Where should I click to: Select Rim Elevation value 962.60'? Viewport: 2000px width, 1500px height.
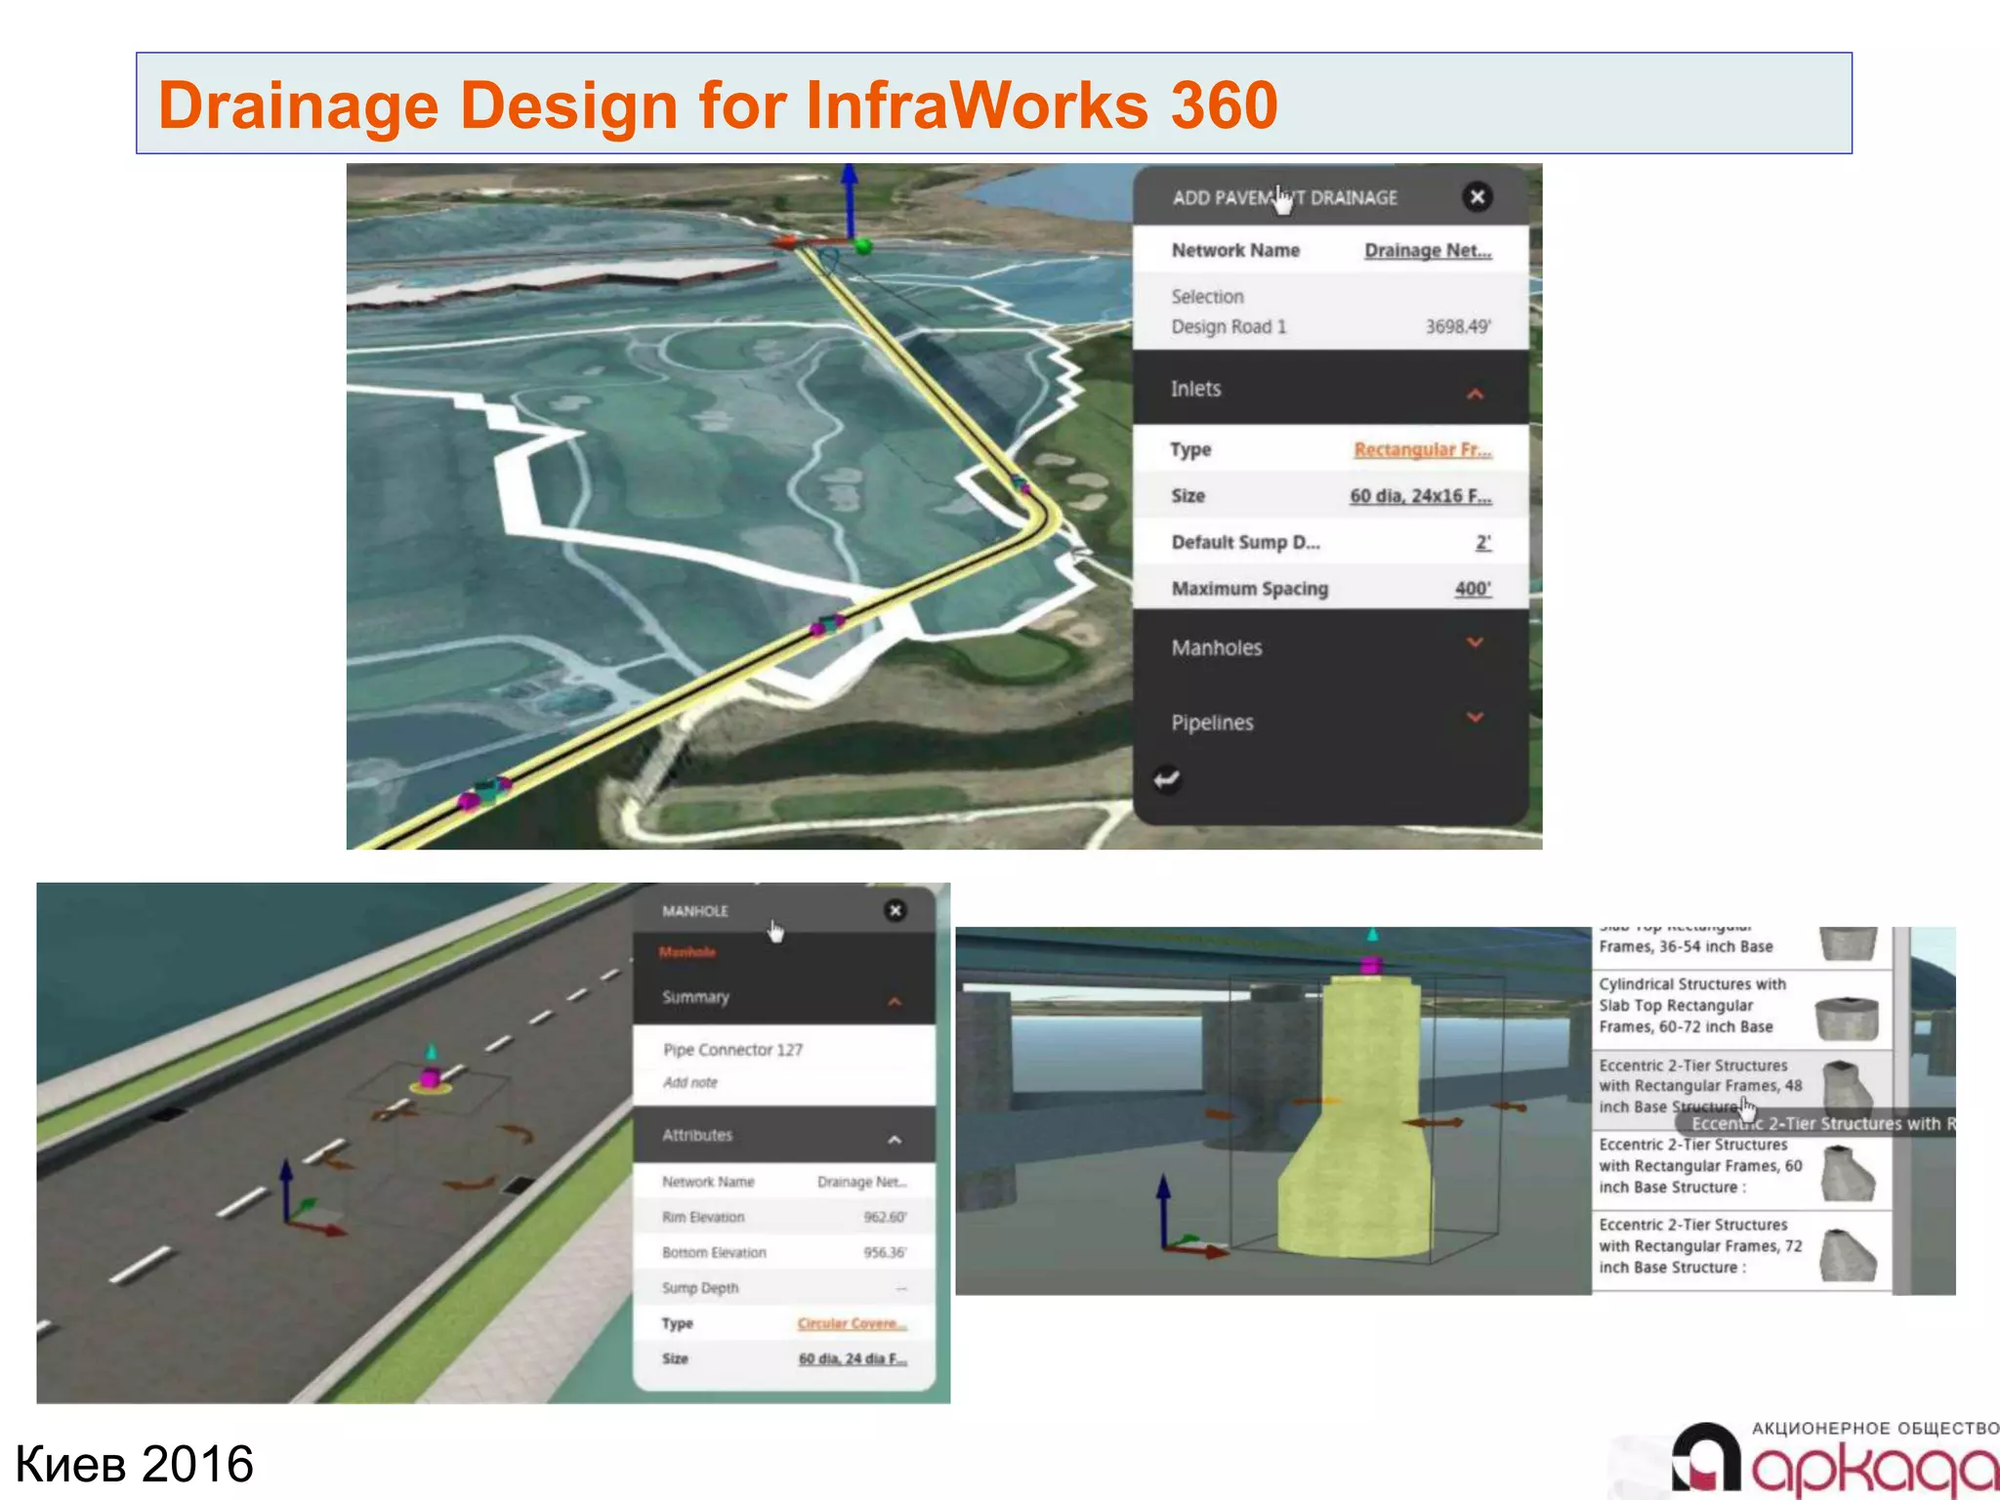pyautogui.click(x=885, y=1217)
